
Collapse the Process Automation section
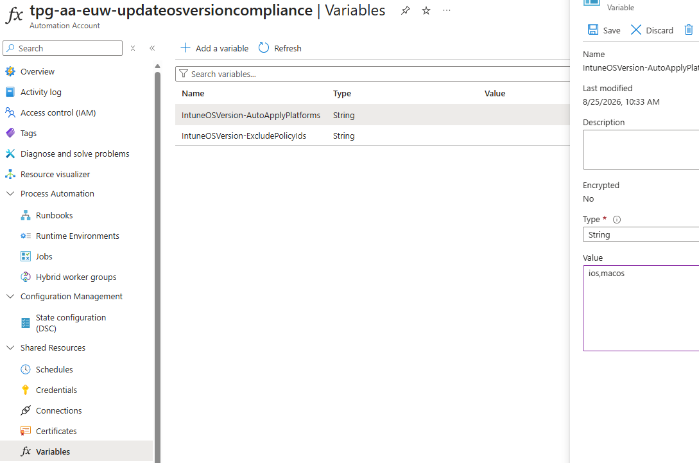pos(10,193)
